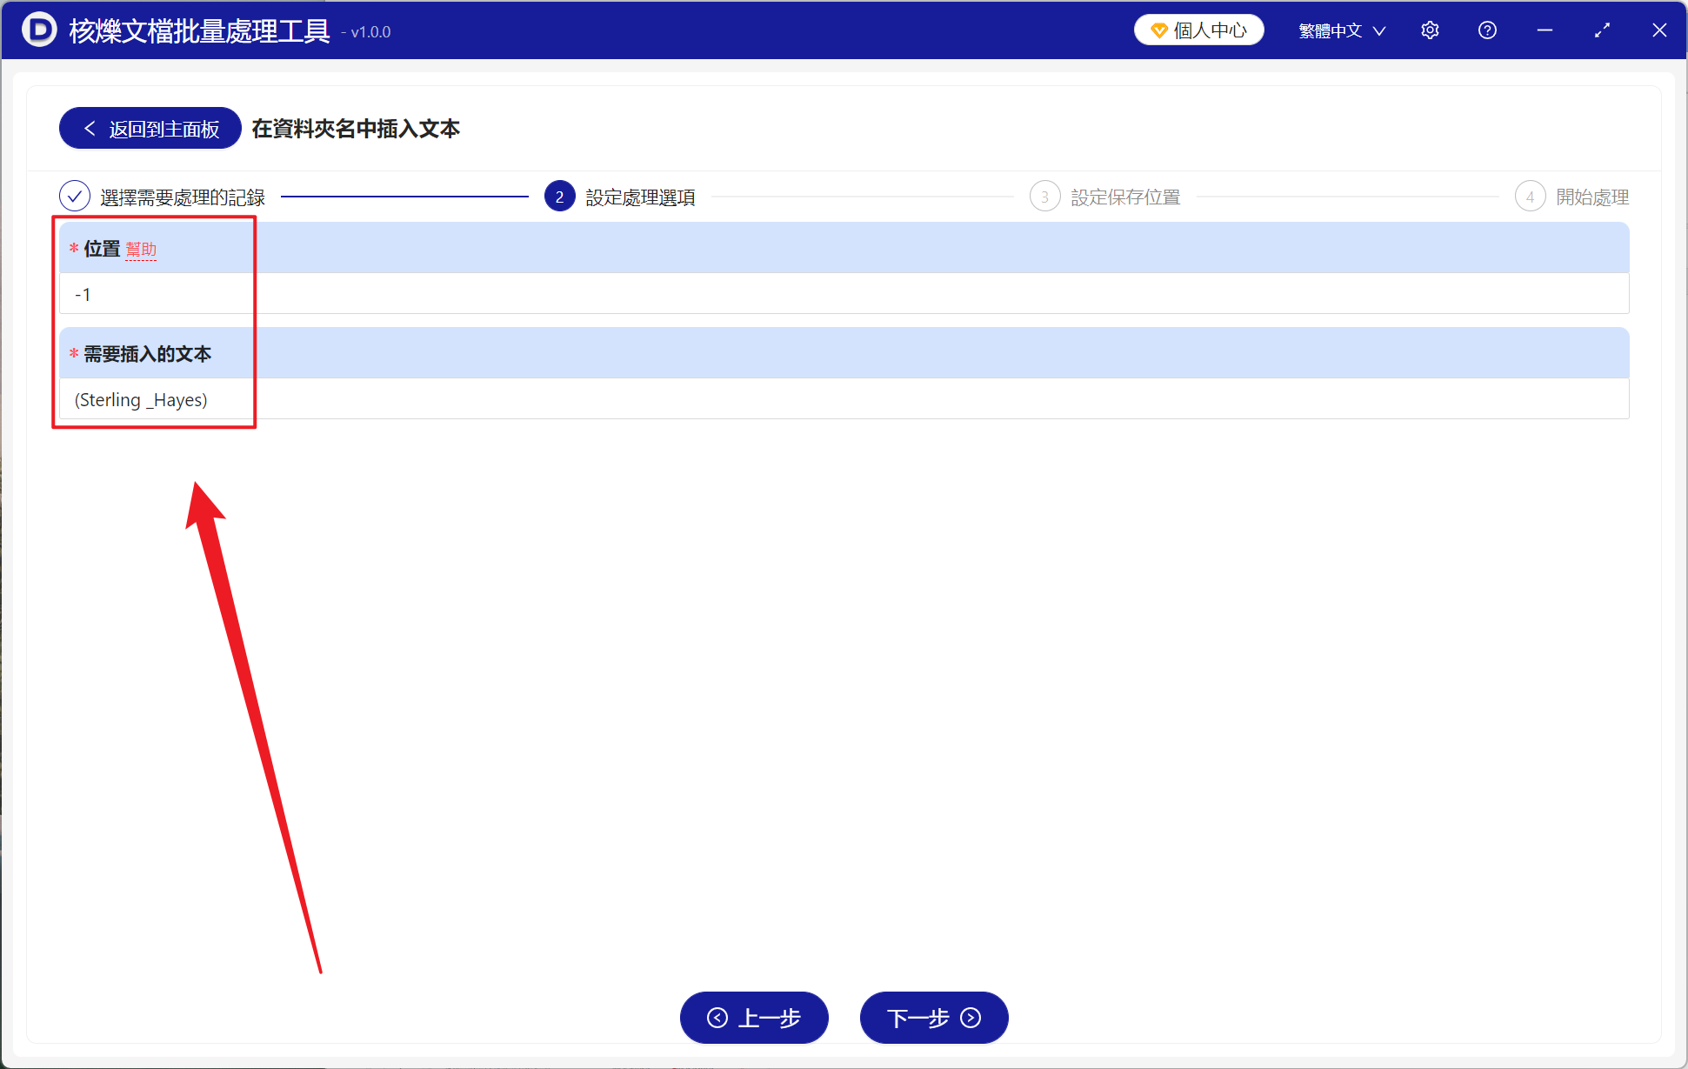The width and height of the screenshot is (1688, 1069).
Task: Open settings via the gear icon
Action: pyautogui.click(x=1430, y=30)
